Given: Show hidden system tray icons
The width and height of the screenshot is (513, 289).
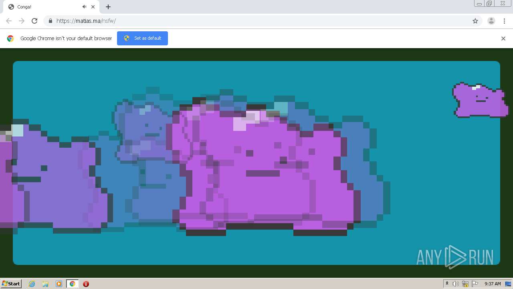Looking at the screenshot, I should pyautogui.click(x=447, y=284).
